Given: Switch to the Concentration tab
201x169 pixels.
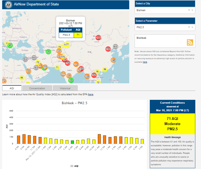Looking at the screenshot, I should (37, 88).
